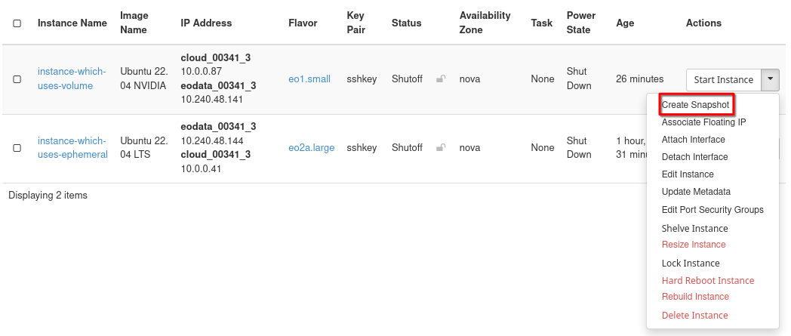Click Shelve Instance in the menu

click(x=694, y=228)
